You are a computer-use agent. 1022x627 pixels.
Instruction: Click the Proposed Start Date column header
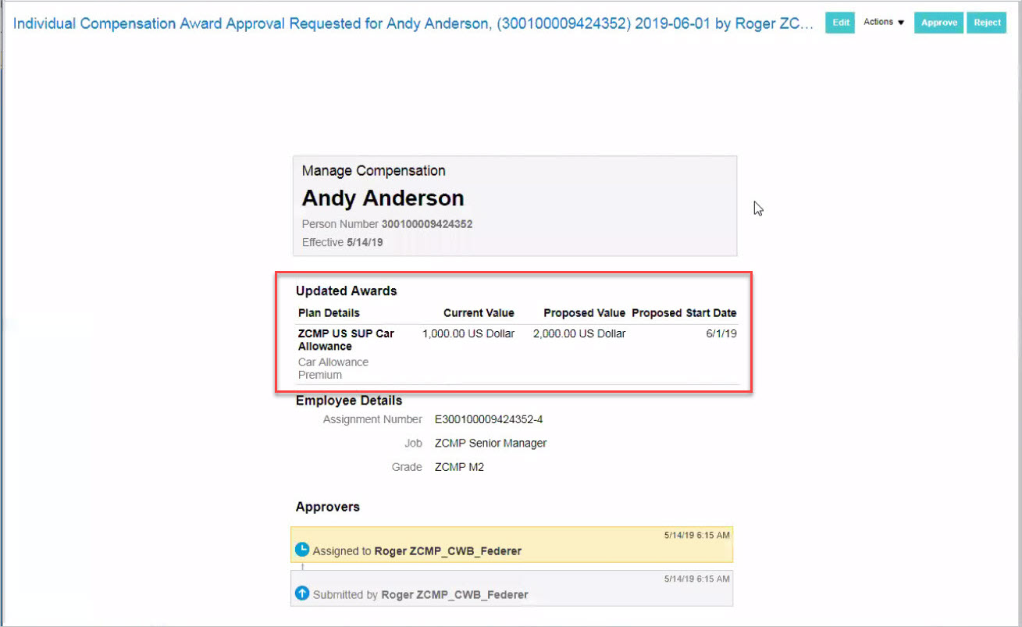684,313
